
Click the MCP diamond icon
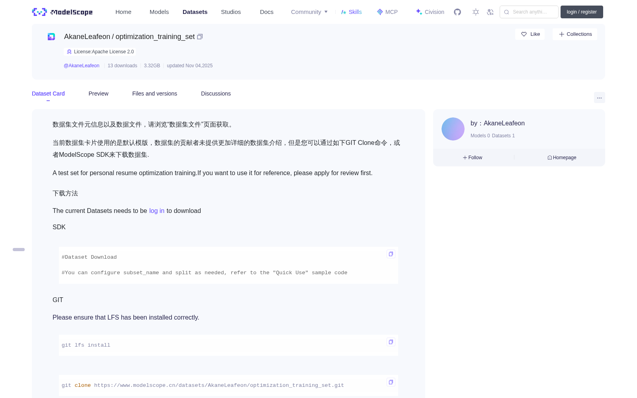coord(380,12)
